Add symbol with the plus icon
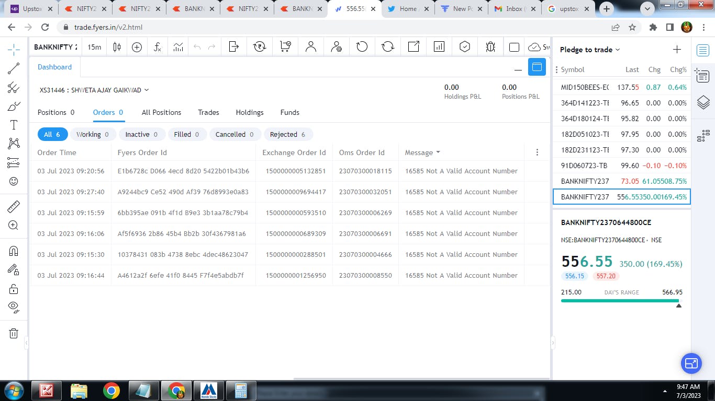The height and width of the screenshot is (401, 715). 677,50
